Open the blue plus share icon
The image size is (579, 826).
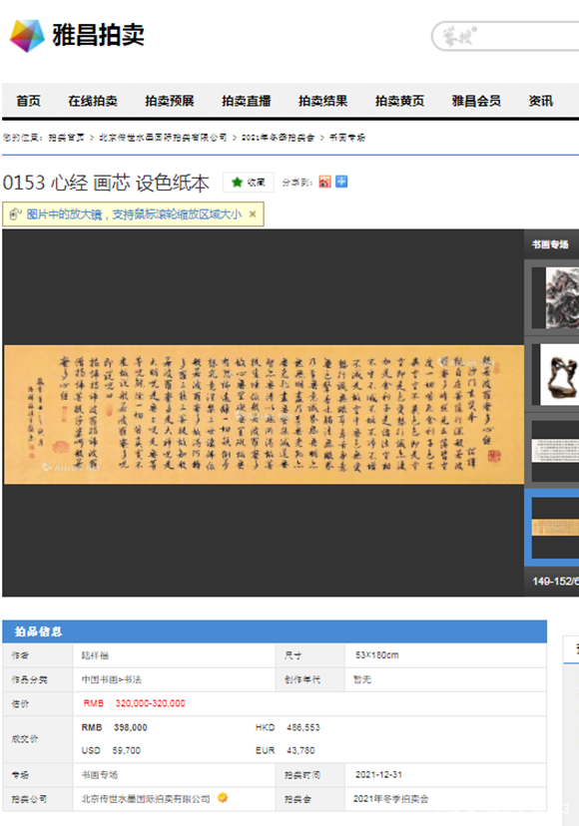point(341,182)
